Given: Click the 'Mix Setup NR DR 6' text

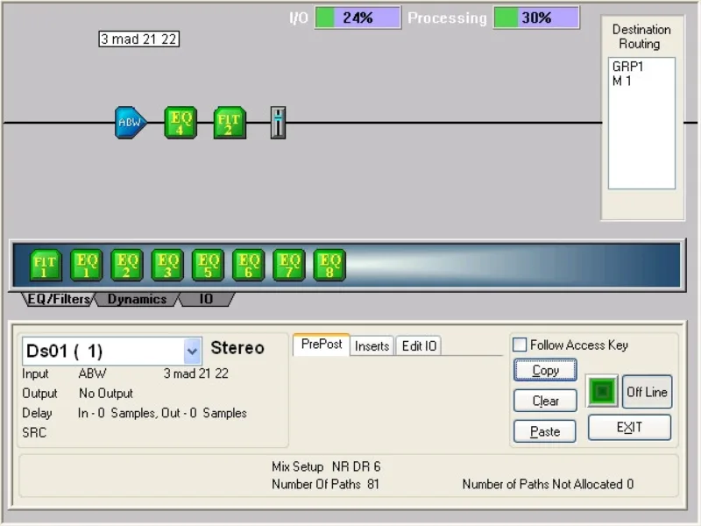Looking at the screenshot, I should [x=326, y=466].
